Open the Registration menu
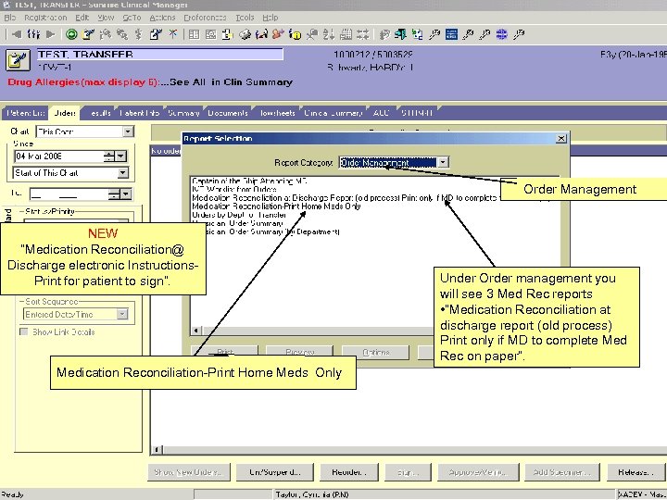 (45, 18)
